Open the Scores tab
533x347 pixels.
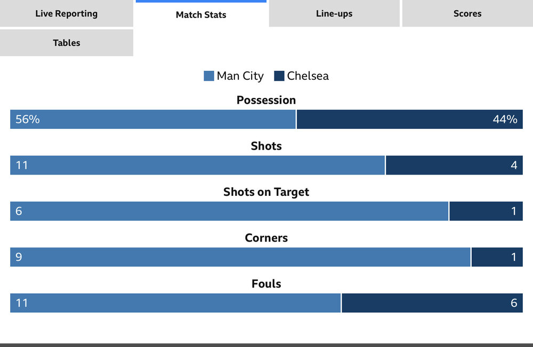tap(467, 13)
